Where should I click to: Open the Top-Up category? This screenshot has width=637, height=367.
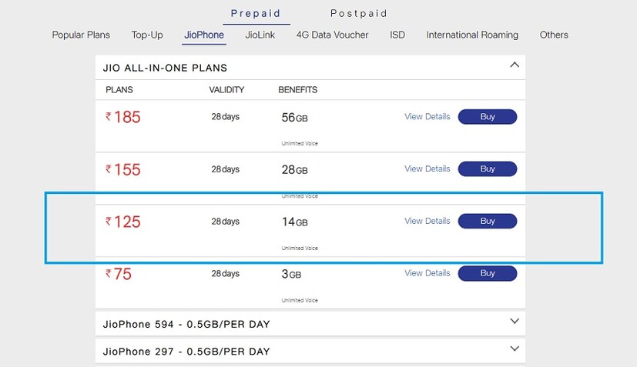pos(147,35)
